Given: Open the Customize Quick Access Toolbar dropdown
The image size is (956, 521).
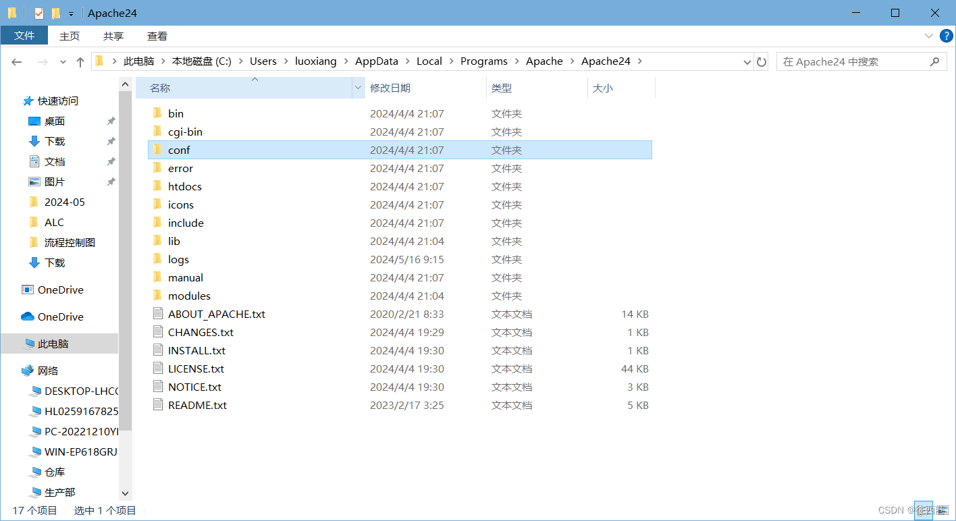Looking at the screenshot, I should (x=71, y=13).
